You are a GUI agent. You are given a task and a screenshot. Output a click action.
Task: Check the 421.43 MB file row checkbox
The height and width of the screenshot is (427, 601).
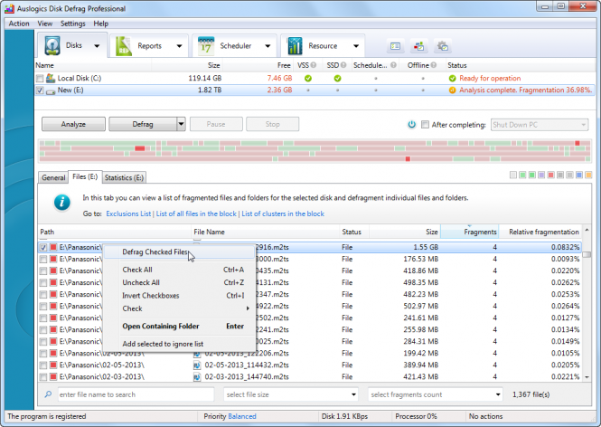tap(43, 377)
